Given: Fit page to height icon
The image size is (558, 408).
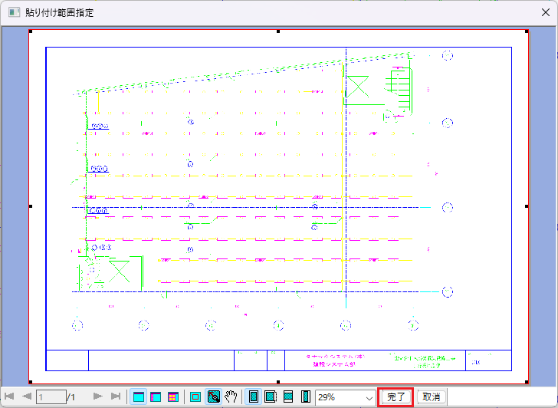Looking at the screenshot, I should pos(305,396).
